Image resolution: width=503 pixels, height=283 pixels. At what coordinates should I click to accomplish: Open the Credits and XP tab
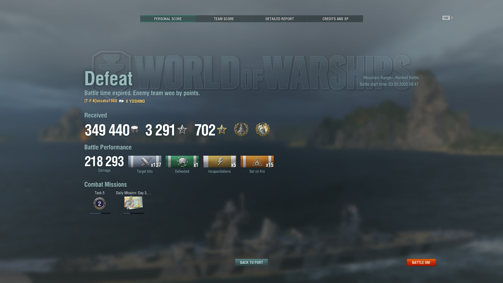tap(335, 19)
